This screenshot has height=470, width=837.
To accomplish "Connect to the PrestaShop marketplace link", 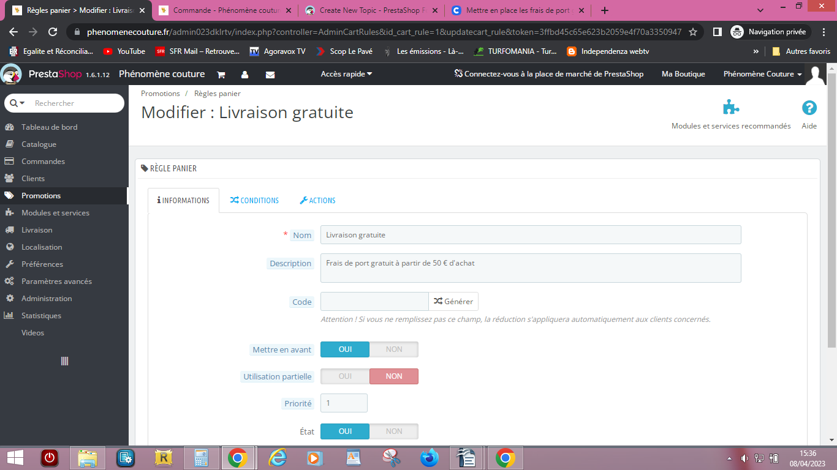I will point(549,74).
